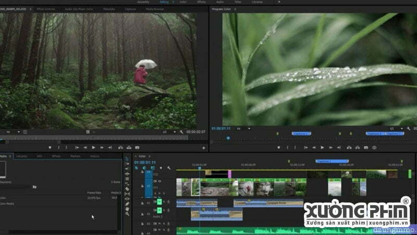Select the Pen tool

[x=127, y=204]
